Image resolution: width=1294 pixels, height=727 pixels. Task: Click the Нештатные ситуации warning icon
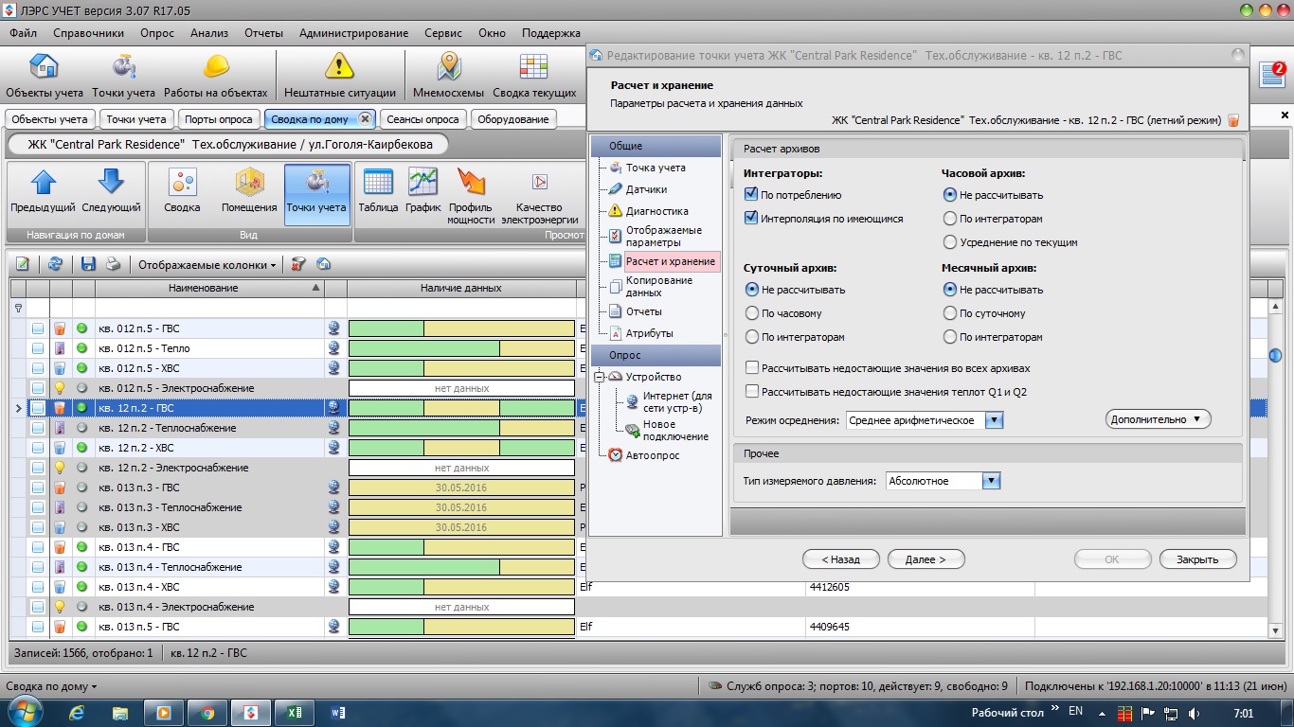click(339, 68)
